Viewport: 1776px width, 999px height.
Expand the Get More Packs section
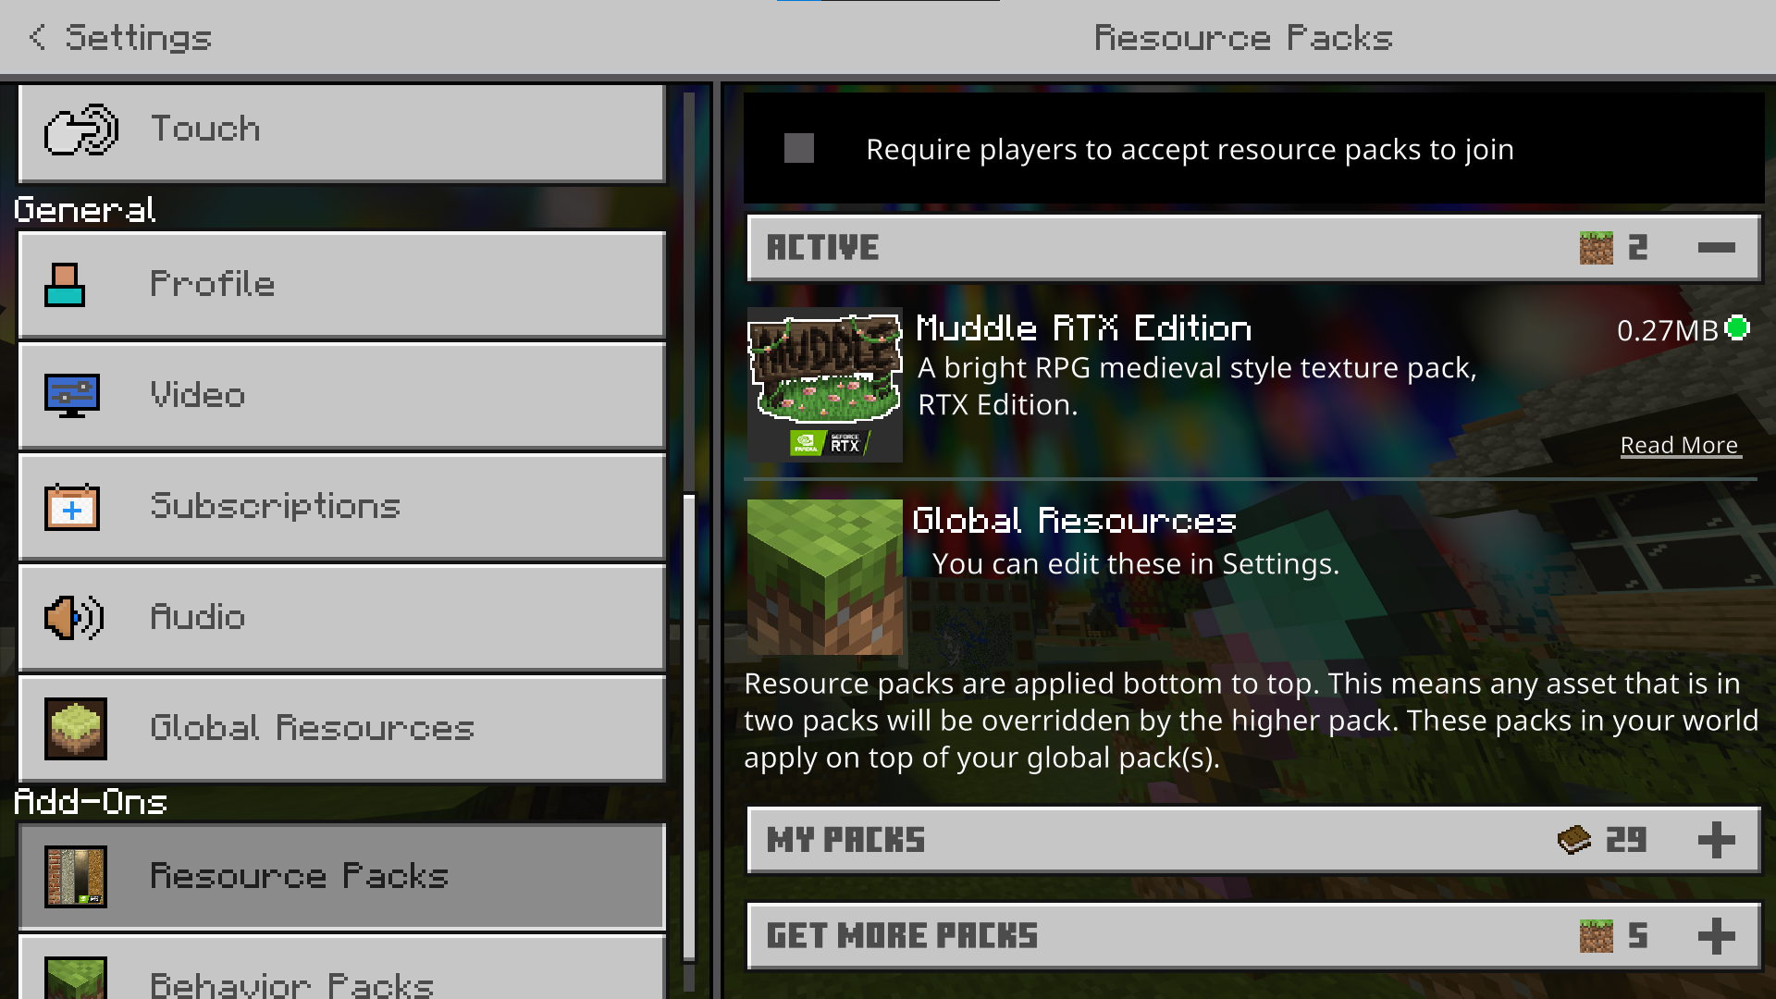(1717, 936)
